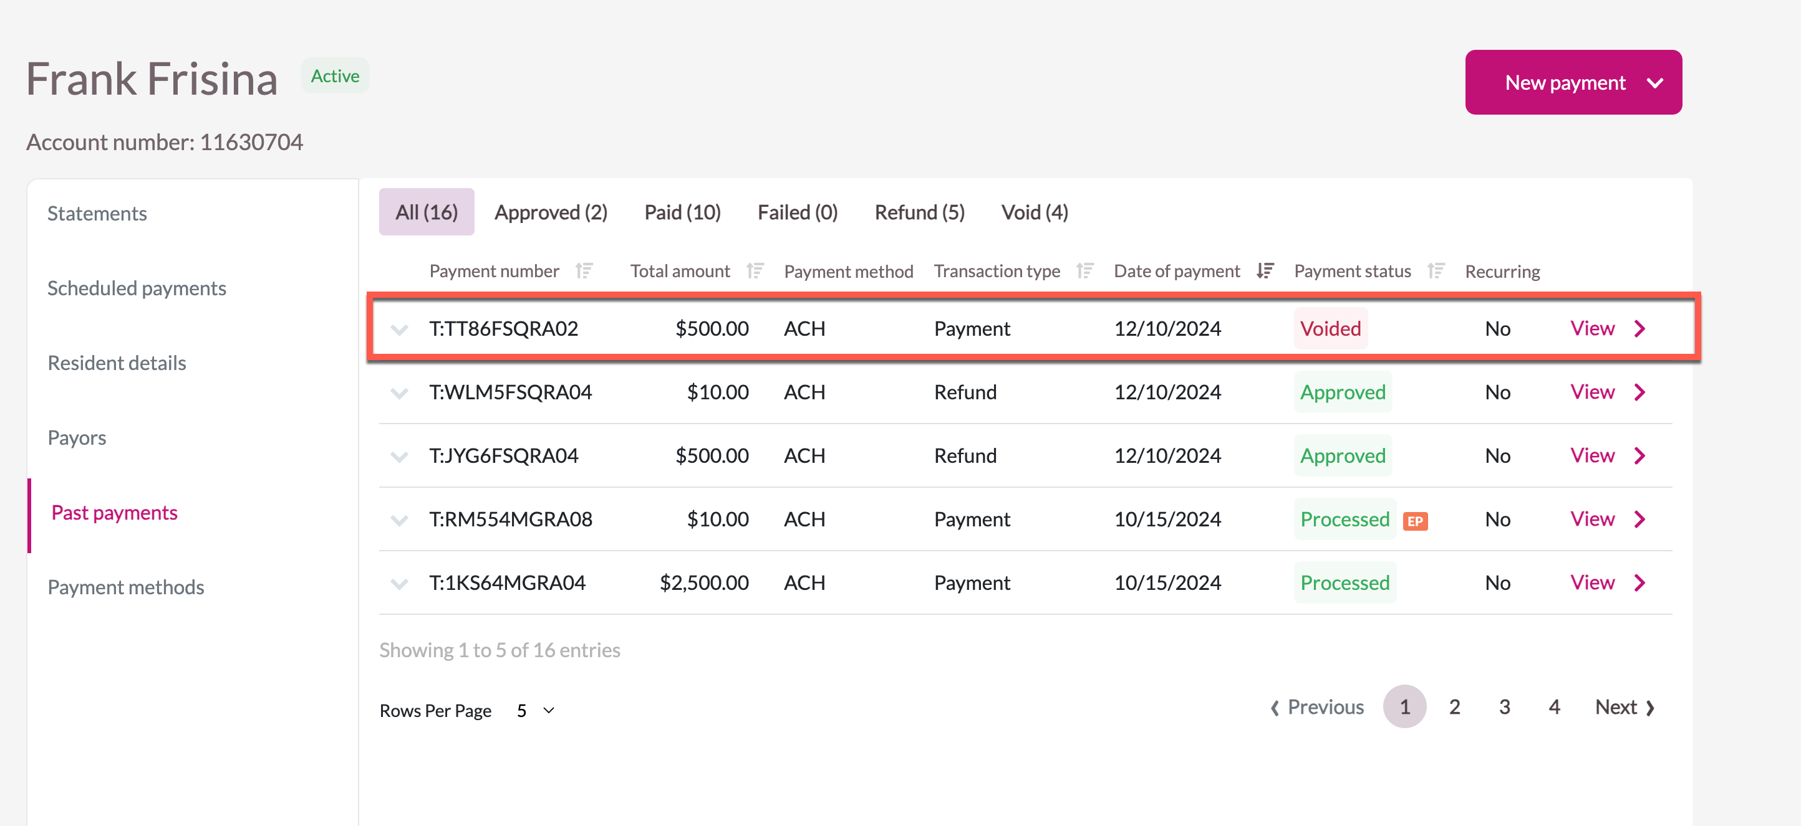Expand row for payment T:RM554MGRA08

coord(399,520)
